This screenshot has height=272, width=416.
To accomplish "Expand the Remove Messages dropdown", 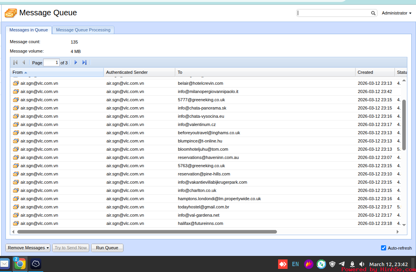I will point(28,248).
